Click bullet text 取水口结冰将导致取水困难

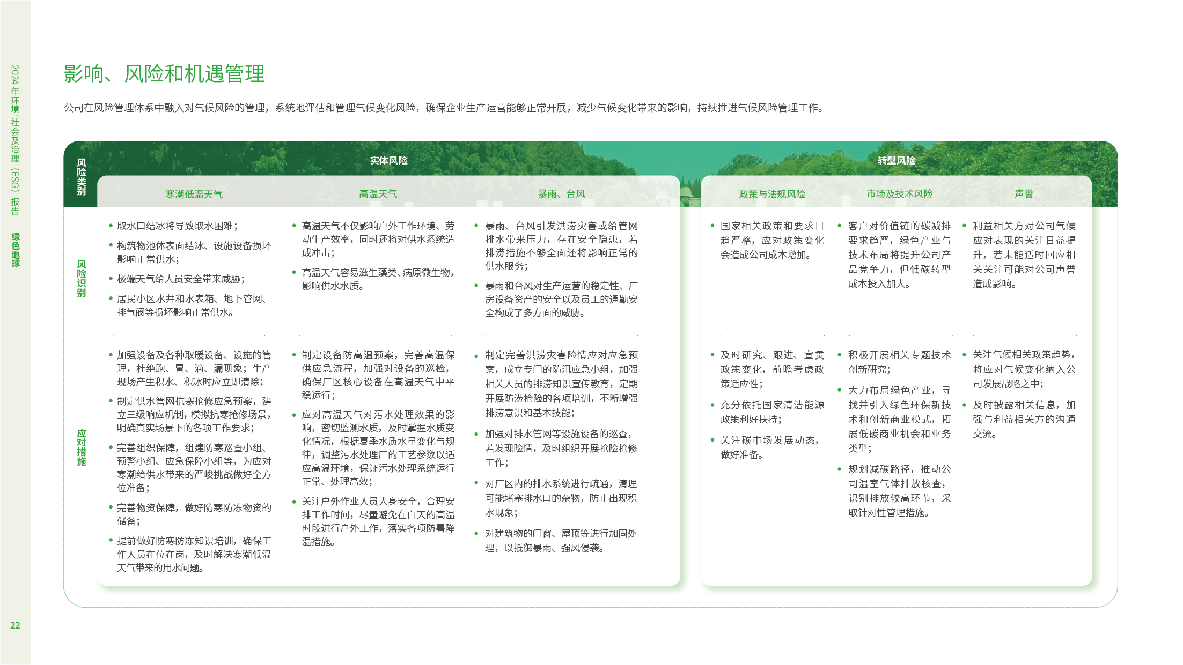point(177,226)
